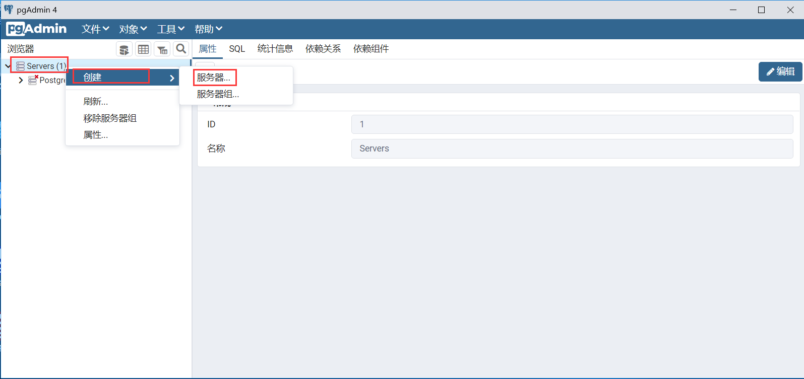Click the ID label
804x379 pixels.
pos(211,124)
